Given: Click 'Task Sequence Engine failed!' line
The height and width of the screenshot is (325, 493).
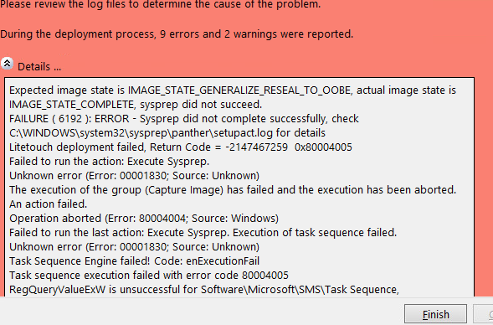Looking at the screenshot, I should [x=134, y=261].
